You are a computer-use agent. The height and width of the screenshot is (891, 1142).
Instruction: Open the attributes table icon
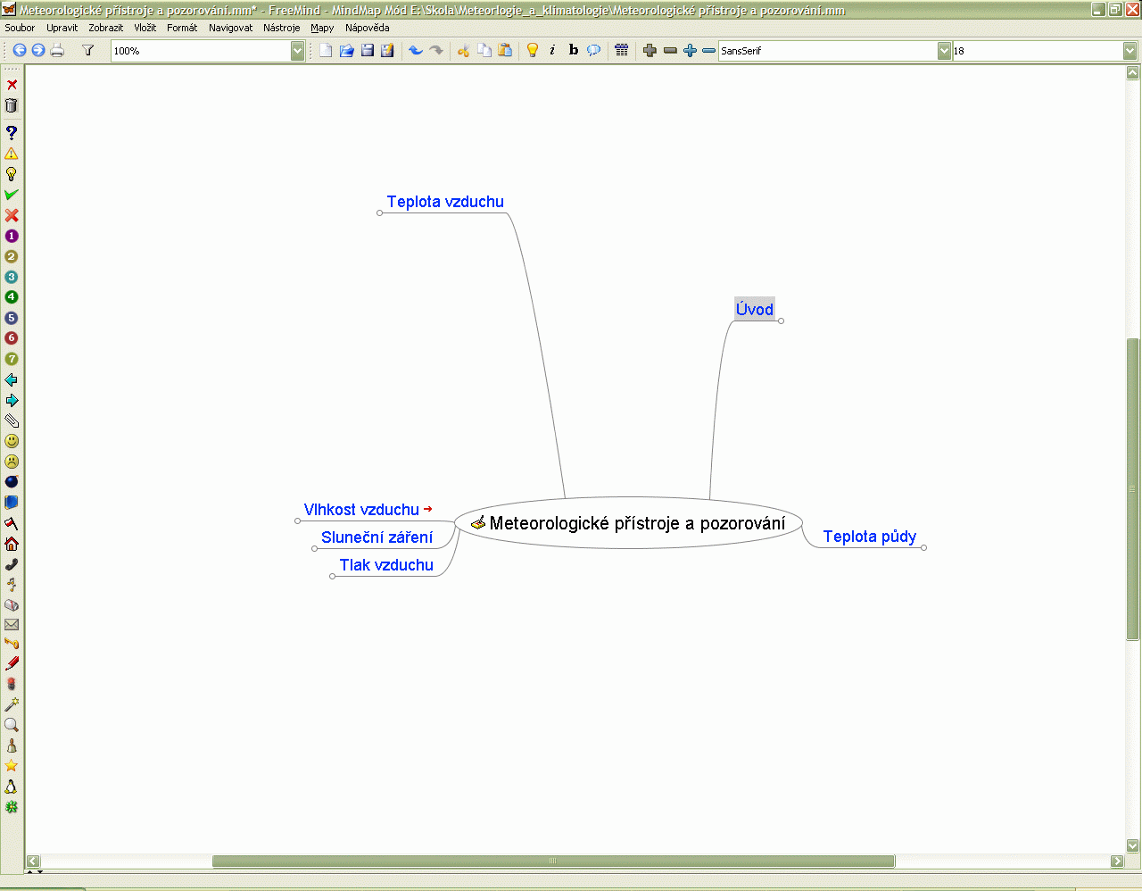[x=622, y=51]
